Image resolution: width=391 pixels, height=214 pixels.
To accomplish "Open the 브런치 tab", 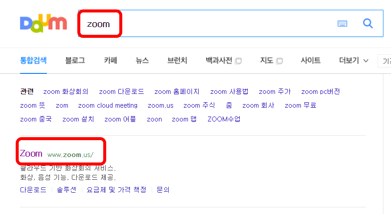I will [177, 61].
